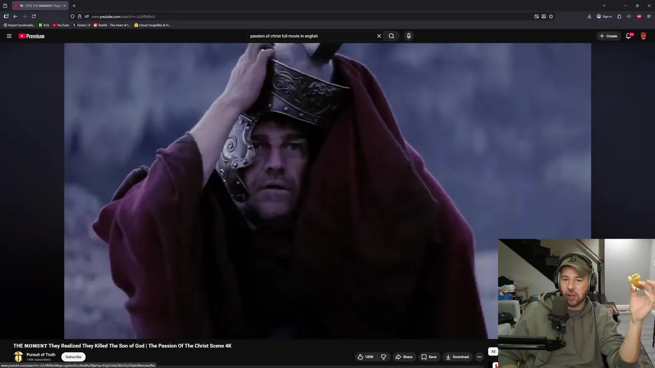Clear the search box with the X

click(379, 36)
